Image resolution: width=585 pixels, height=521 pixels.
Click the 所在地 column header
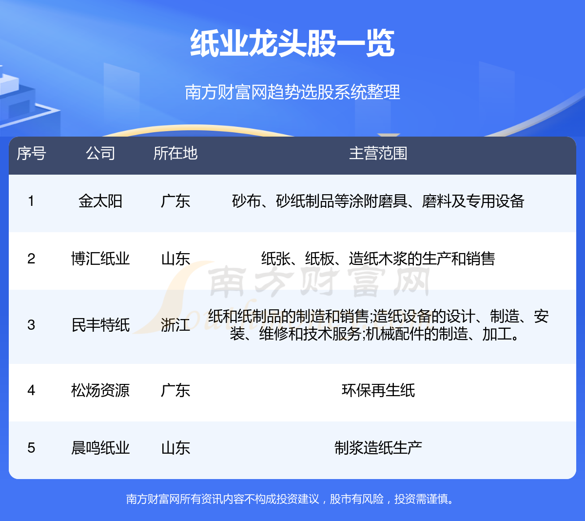175,154
